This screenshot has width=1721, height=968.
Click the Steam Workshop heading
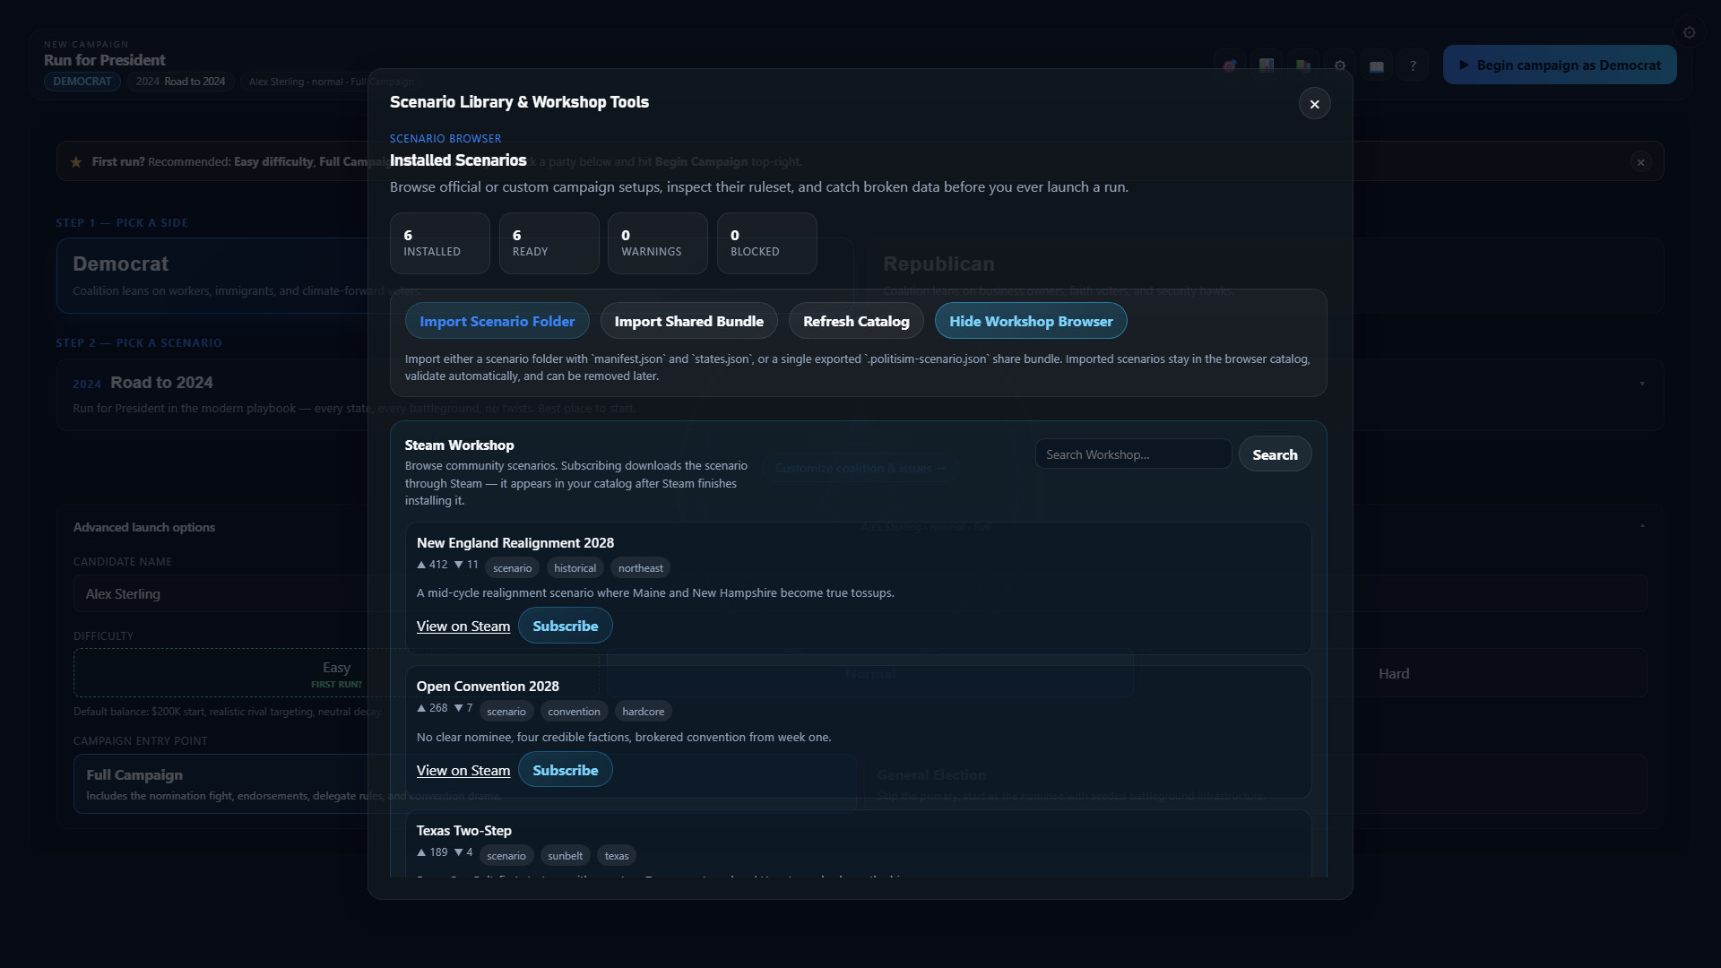point(459,445)
